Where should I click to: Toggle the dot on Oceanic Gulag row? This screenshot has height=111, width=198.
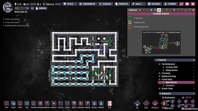click(x=194, y=88)
